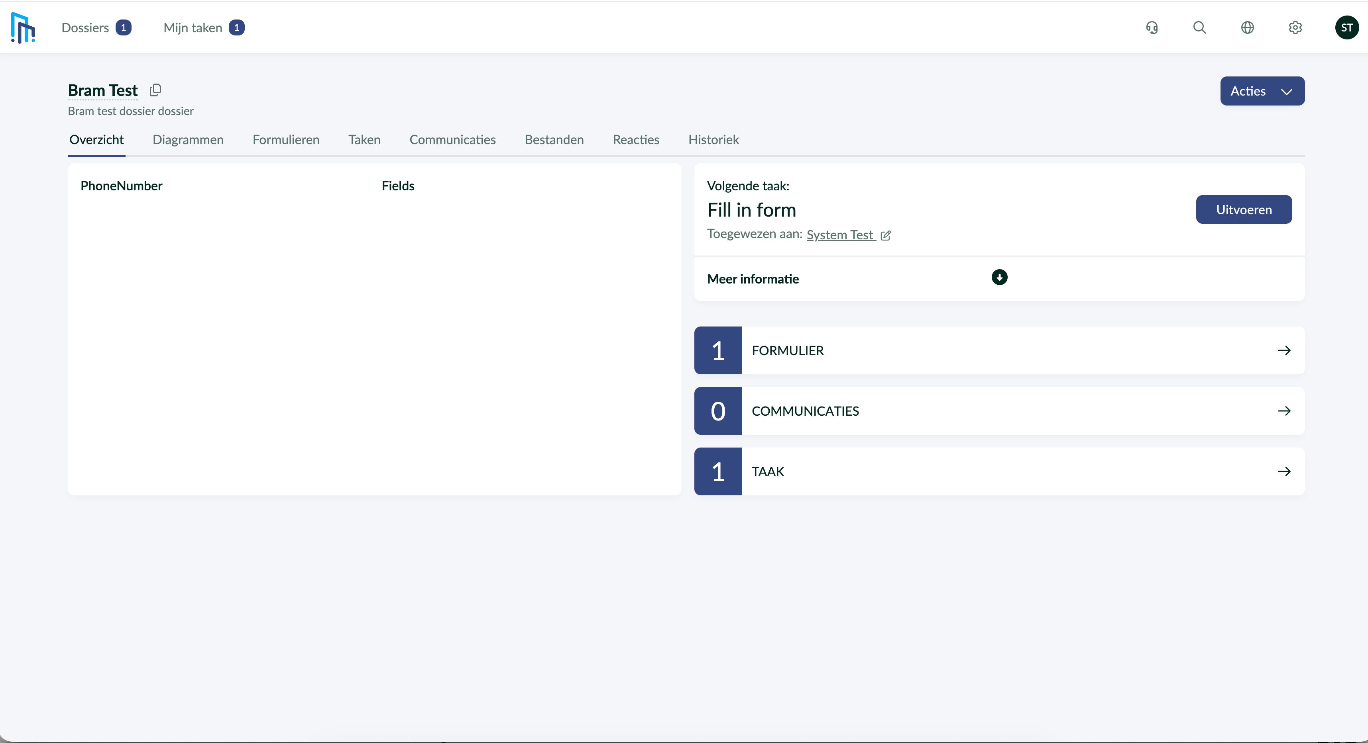
Task: Switch to the Historiek tab
Action: pyautogui.click(x=713, y=139)
